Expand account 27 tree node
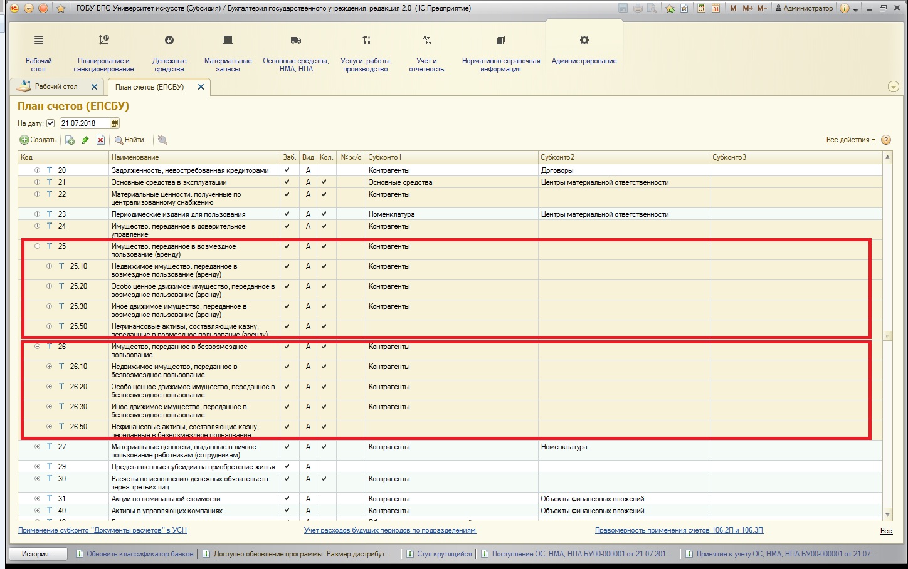Viewport: 908px width, 569px height. [38, 447]
